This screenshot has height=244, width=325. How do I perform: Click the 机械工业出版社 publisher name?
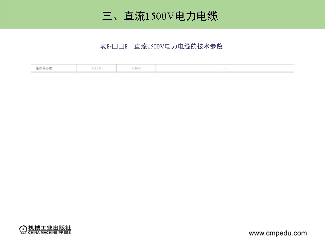(49, 228)
